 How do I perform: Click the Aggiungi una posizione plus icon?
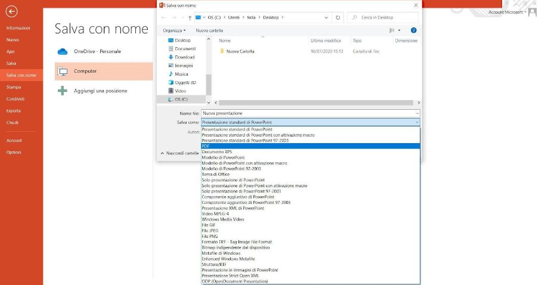63,91
